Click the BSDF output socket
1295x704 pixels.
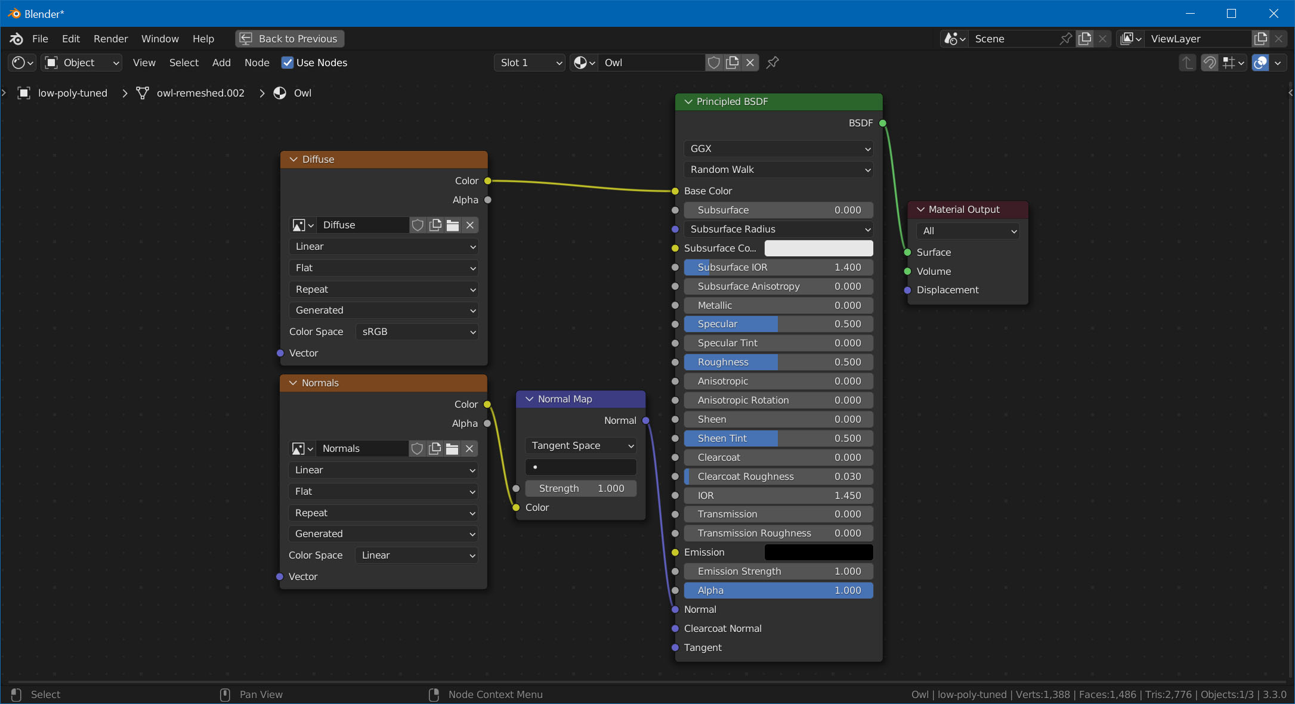point(883,123)
